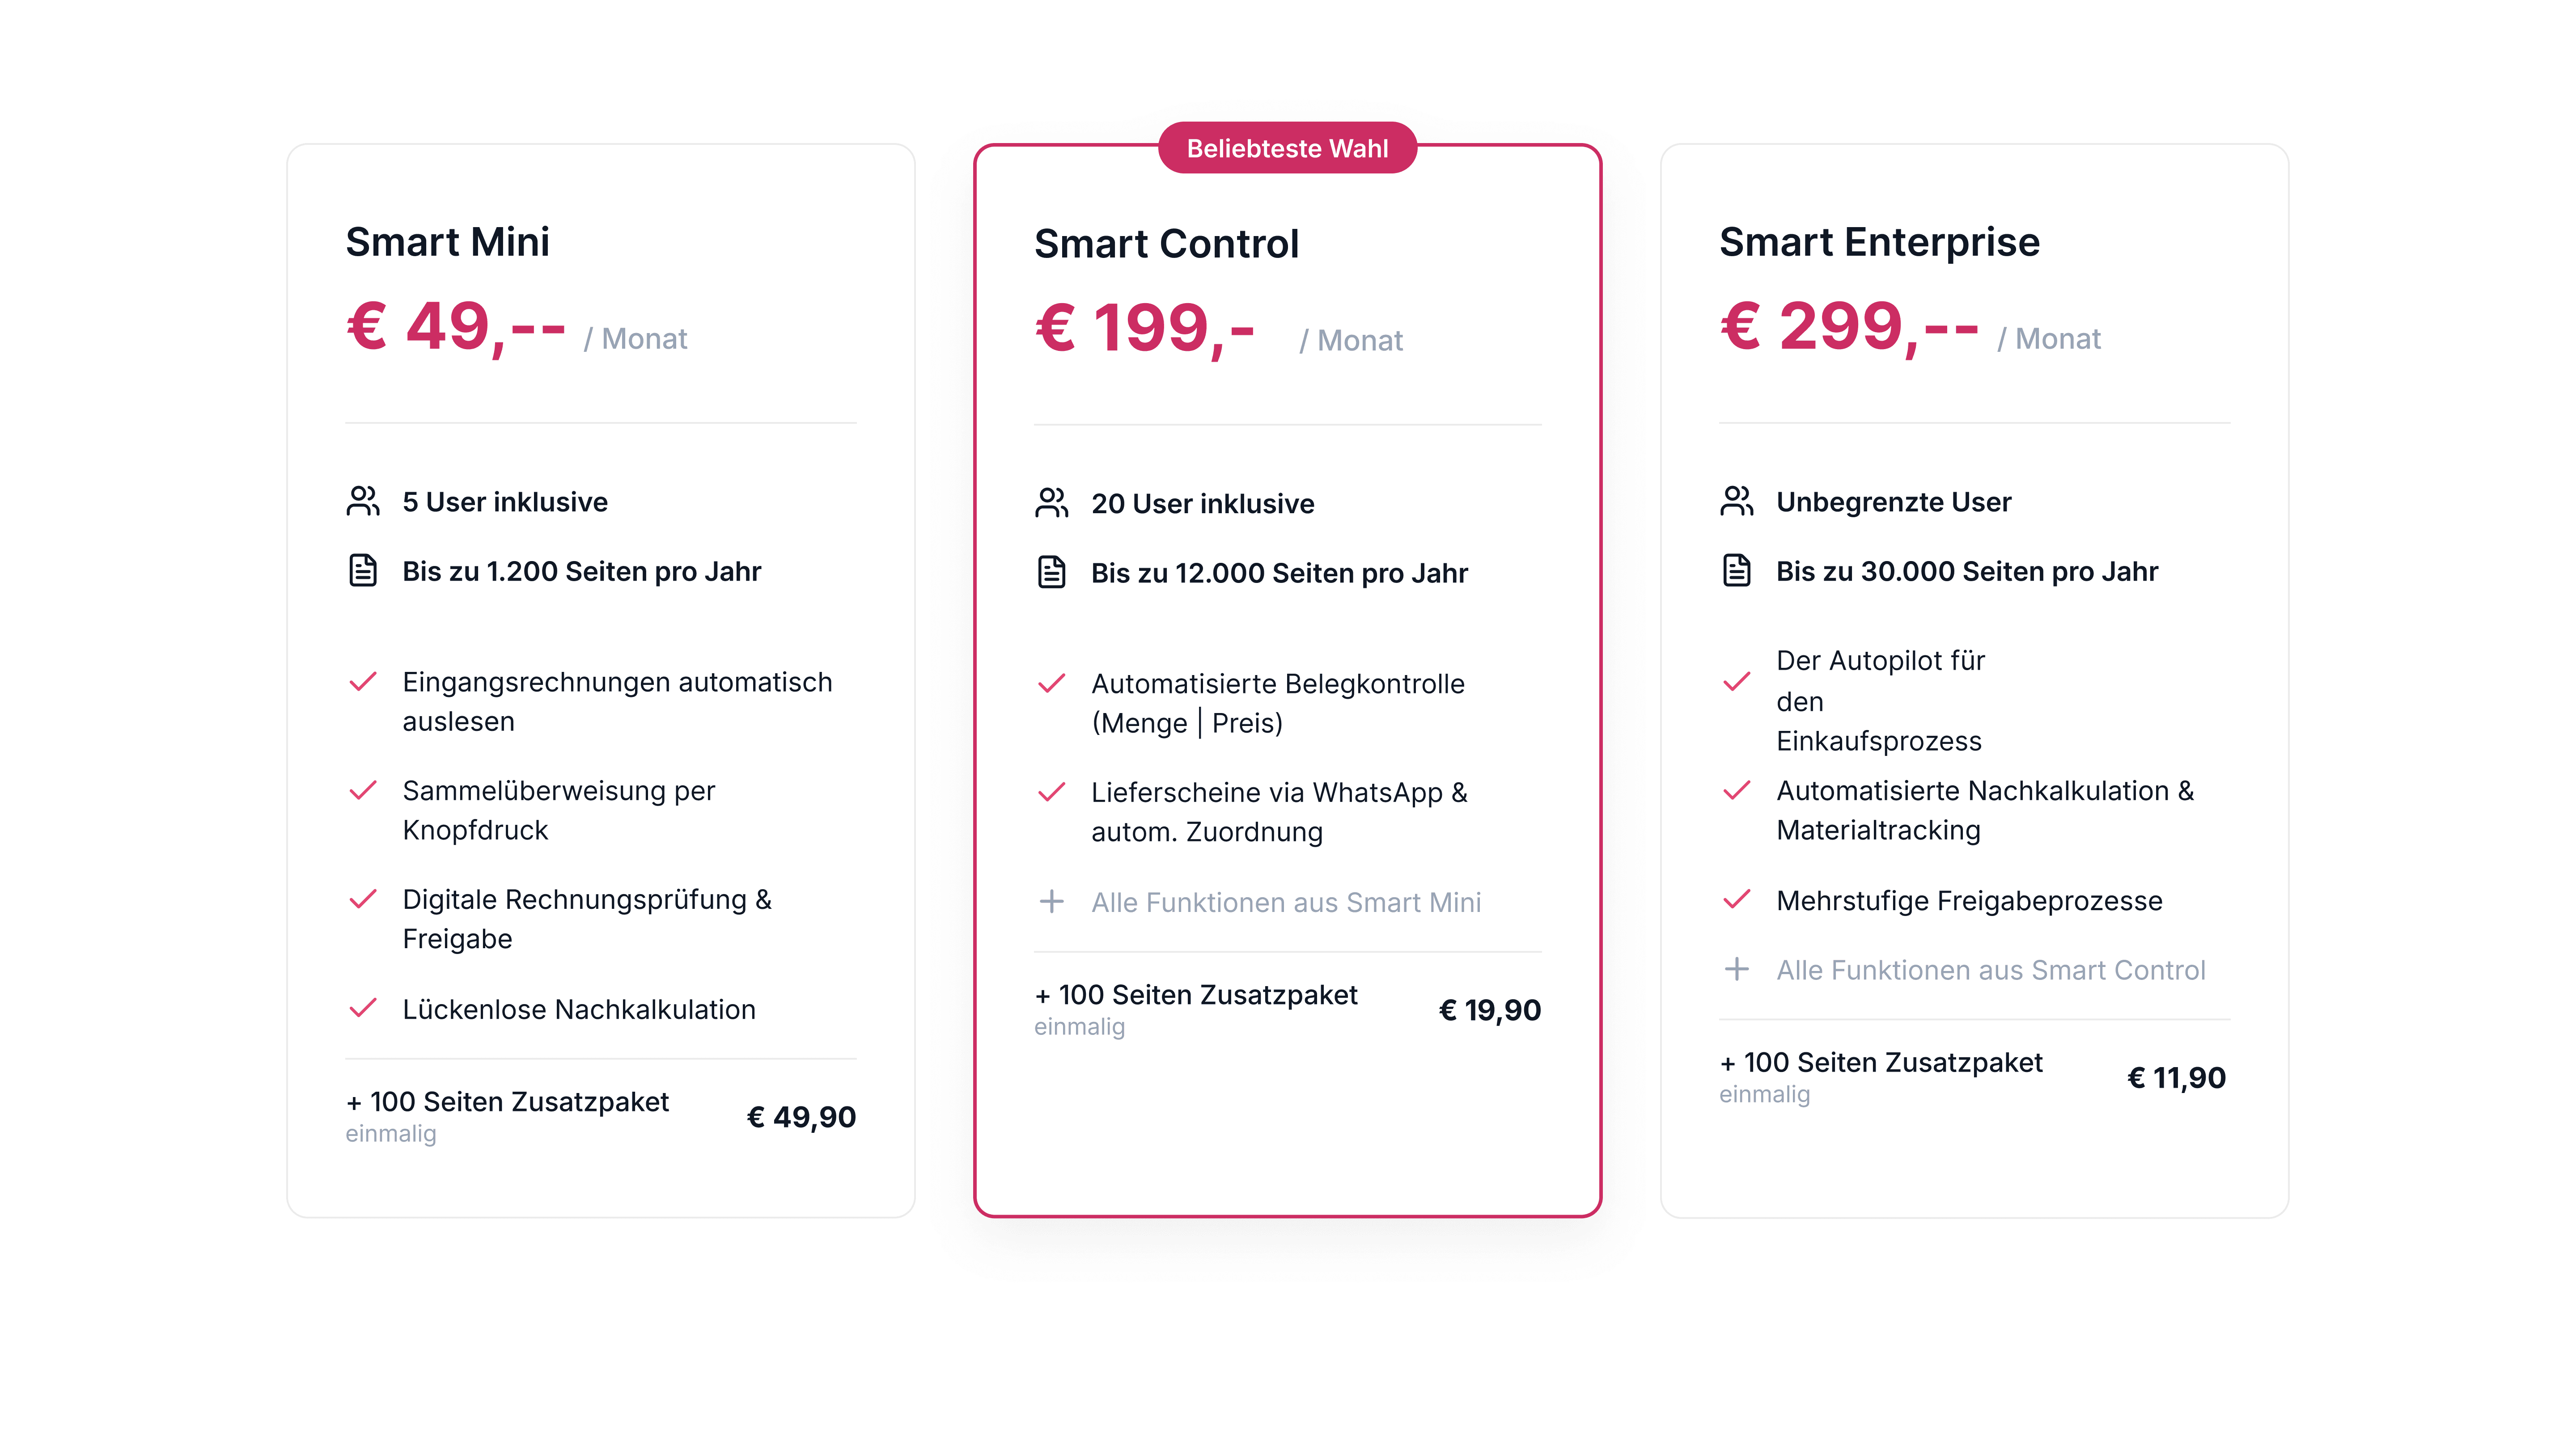This screenshot has width=2576, height=1452.
Task: Select the € 11,90 Zusatzpaket price
Action: [x=2176, y=1078]
